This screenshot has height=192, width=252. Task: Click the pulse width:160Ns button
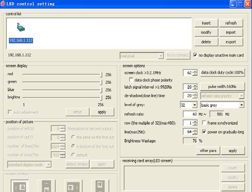point(222,87)
